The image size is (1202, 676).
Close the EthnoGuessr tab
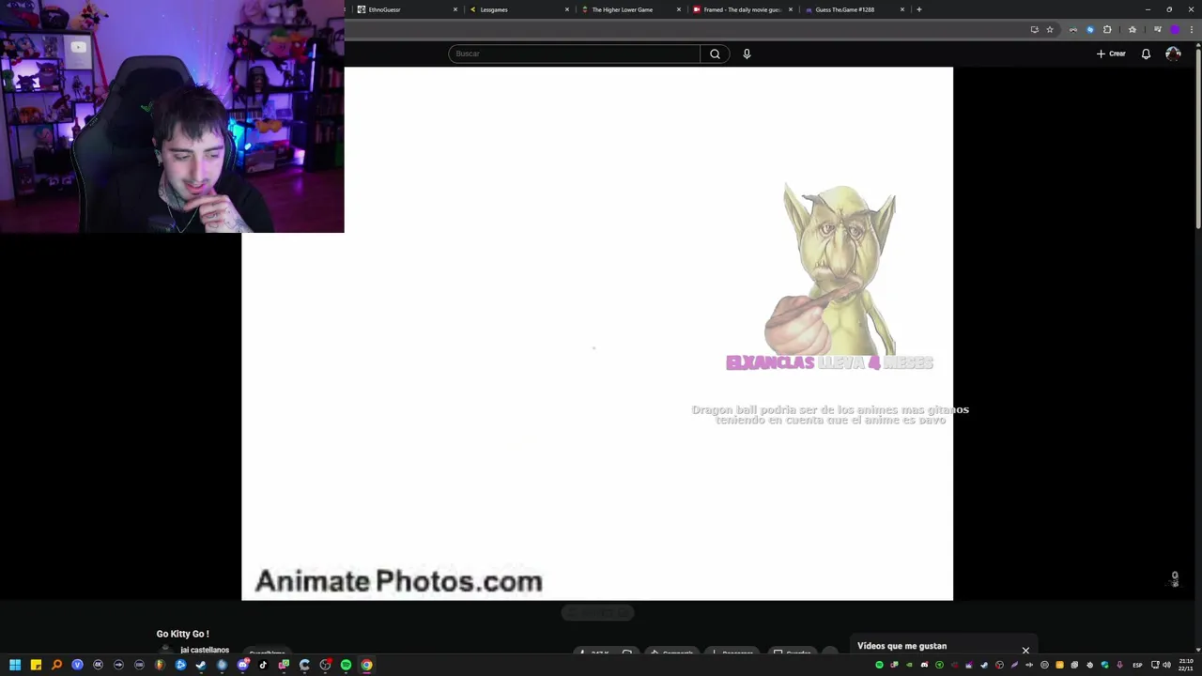click(455, 9)
